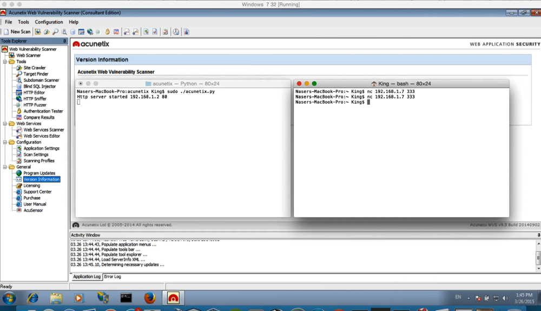Image resolution: width=541 pixels, height=311 pixels.
Task: Select Licensing in the tree
Action: click(x=32, y=186)
